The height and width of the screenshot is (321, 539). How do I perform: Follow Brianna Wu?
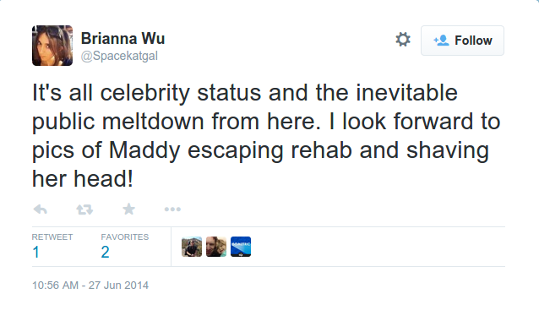pos(462,41)
